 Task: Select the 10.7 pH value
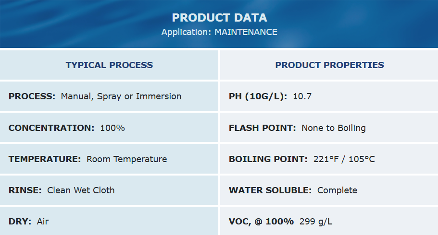302,96
